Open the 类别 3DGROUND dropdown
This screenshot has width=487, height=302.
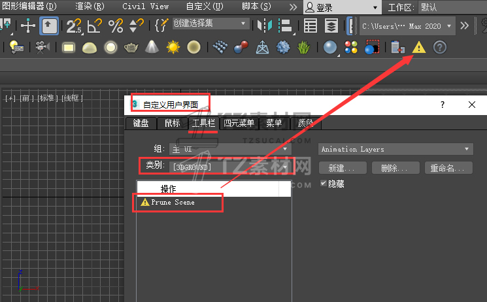click(230, 167)
